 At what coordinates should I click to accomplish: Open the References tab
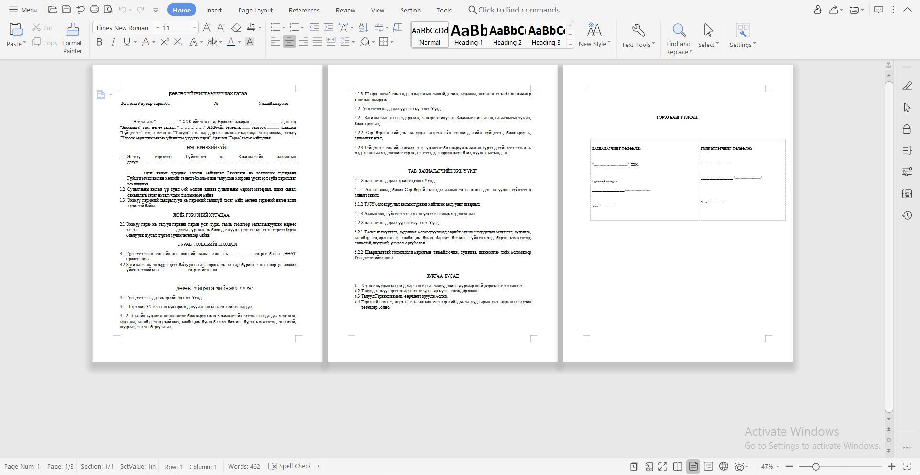[x=304, y=10]
